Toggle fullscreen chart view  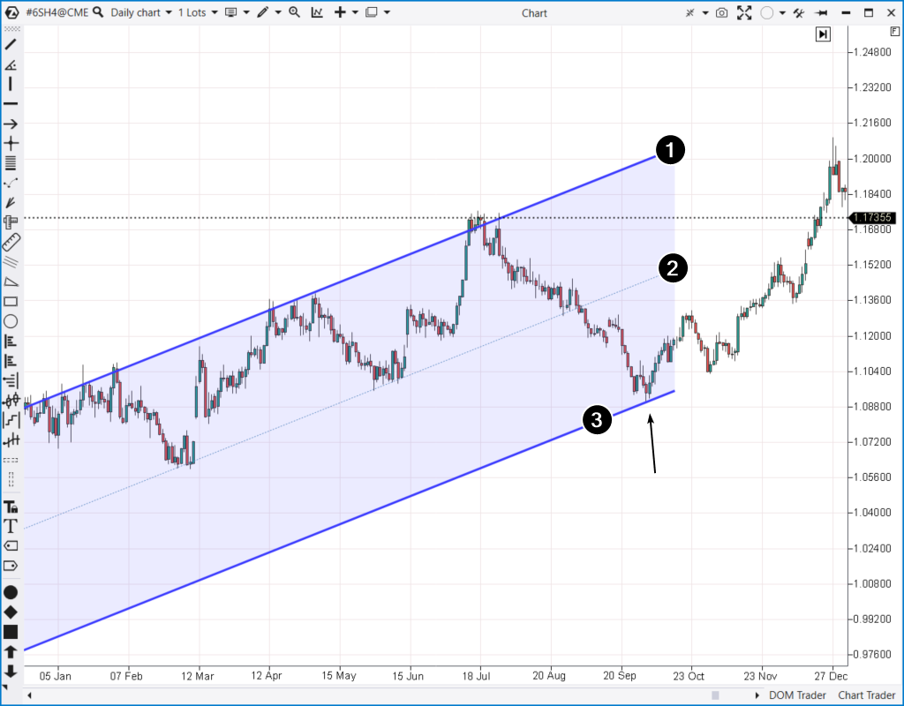744,12
